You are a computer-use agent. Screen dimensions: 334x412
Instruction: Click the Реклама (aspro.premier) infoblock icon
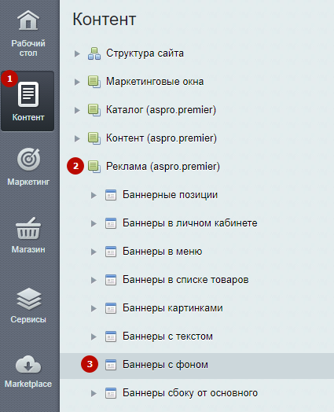[x=94, y=167]
